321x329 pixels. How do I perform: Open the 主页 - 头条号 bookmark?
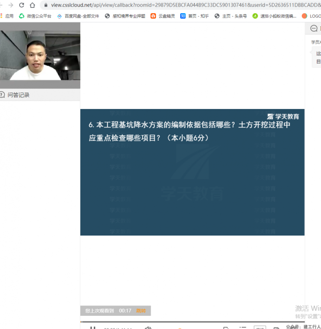pyautogui.click(x=230, y=16)
